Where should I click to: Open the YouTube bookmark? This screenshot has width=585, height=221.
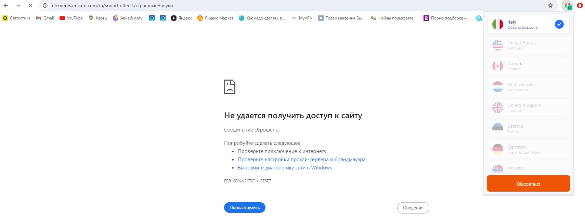71,18
